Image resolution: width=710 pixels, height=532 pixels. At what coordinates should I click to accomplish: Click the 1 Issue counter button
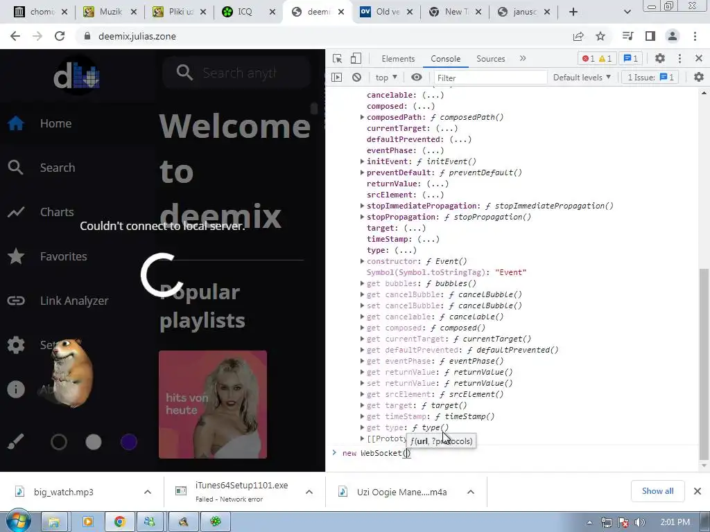coord(650,78)
